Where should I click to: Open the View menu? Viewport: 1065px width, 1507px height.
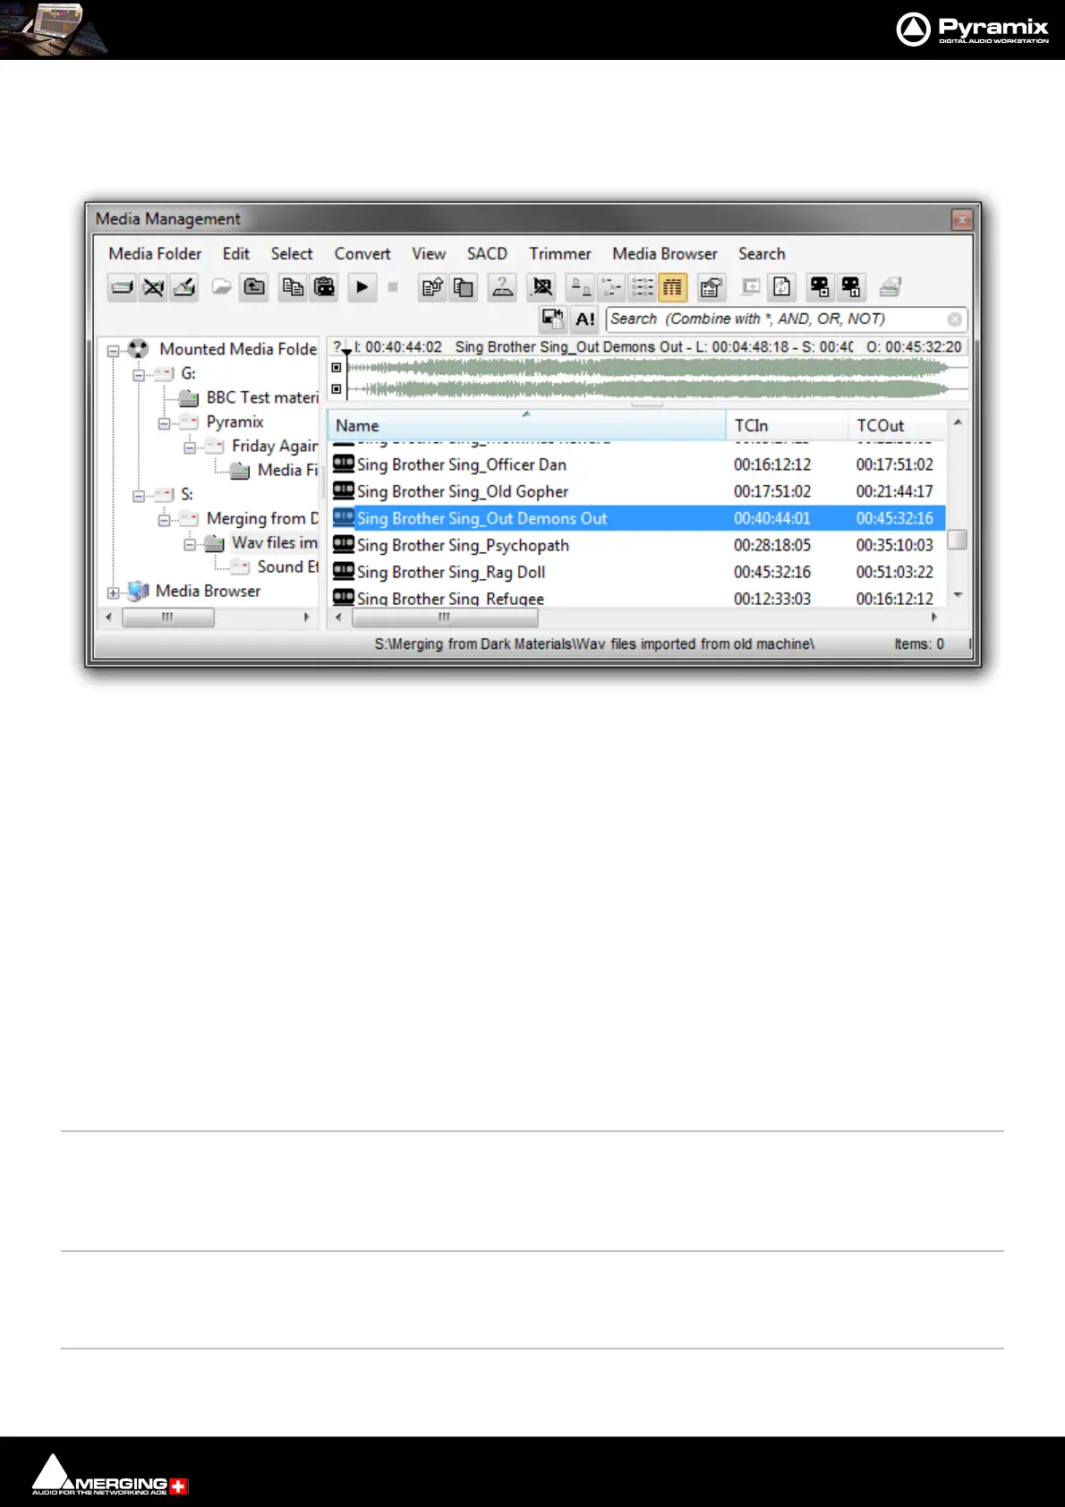click(x=429, y=254)
